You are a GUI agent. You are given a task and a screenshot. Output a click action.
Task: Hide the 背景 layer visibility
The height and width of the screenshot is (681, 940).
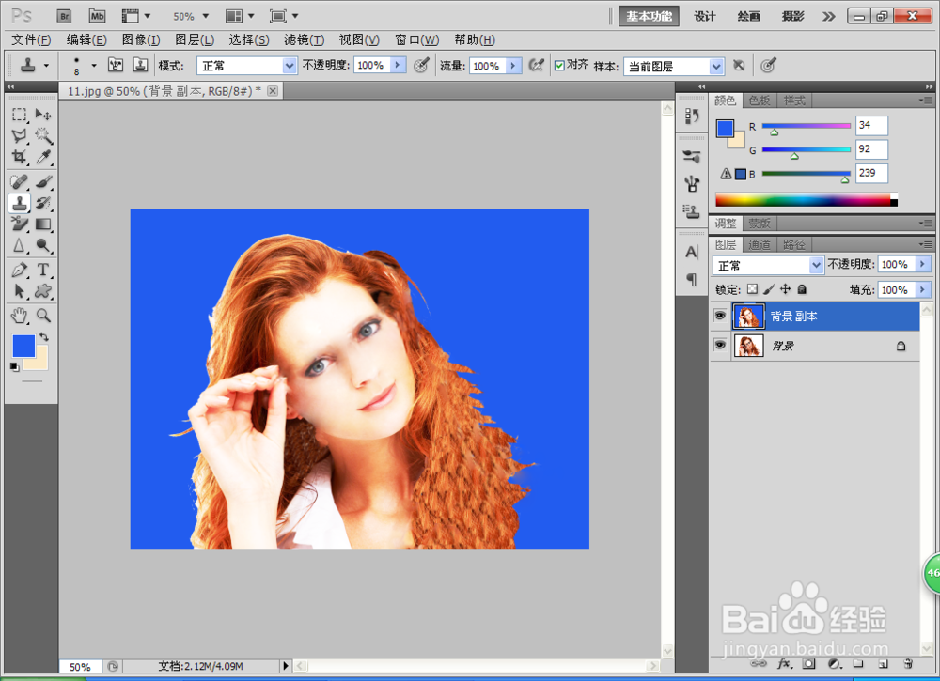720,346
